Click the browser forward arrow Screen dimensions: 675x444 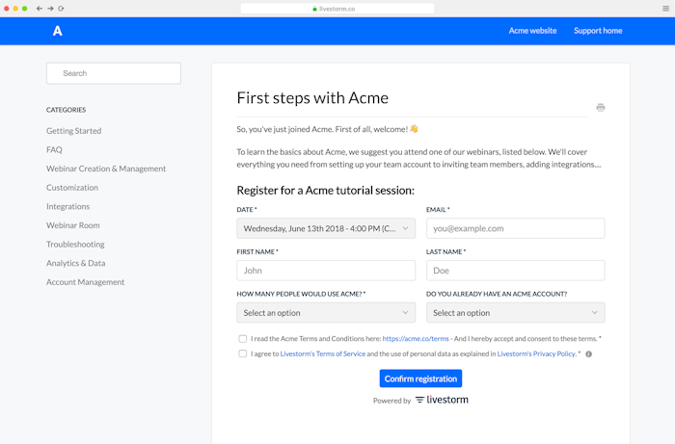[x=50, y=8]
